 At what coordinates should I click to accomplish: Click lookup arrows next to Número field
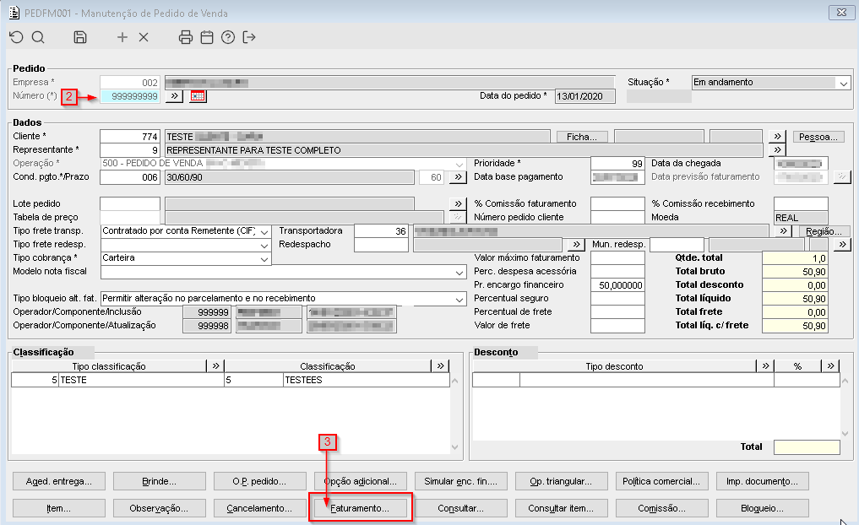pos(174,96)
